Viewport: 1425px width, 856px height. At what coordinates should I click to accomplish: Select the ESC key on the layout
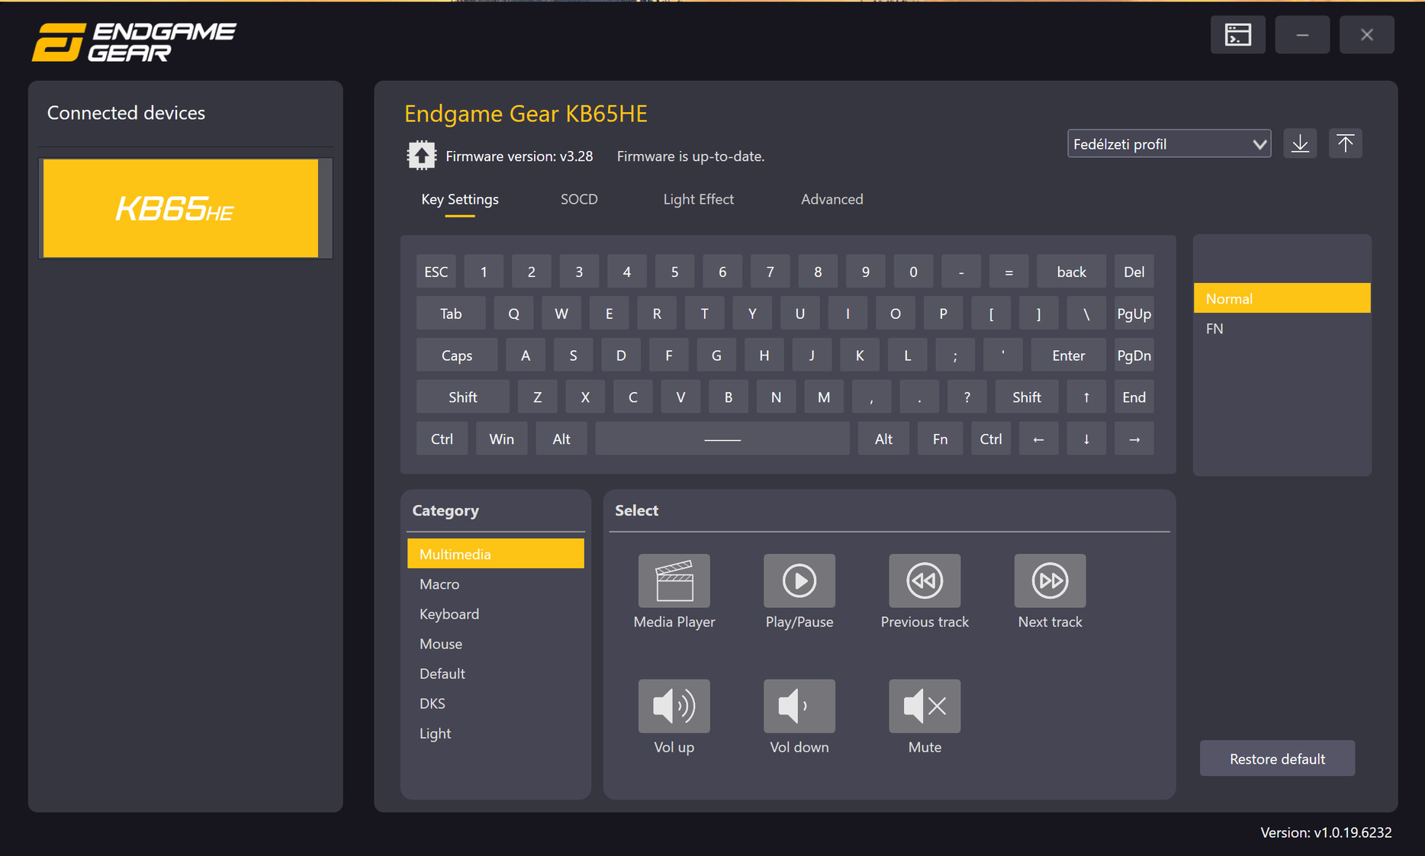436,272
